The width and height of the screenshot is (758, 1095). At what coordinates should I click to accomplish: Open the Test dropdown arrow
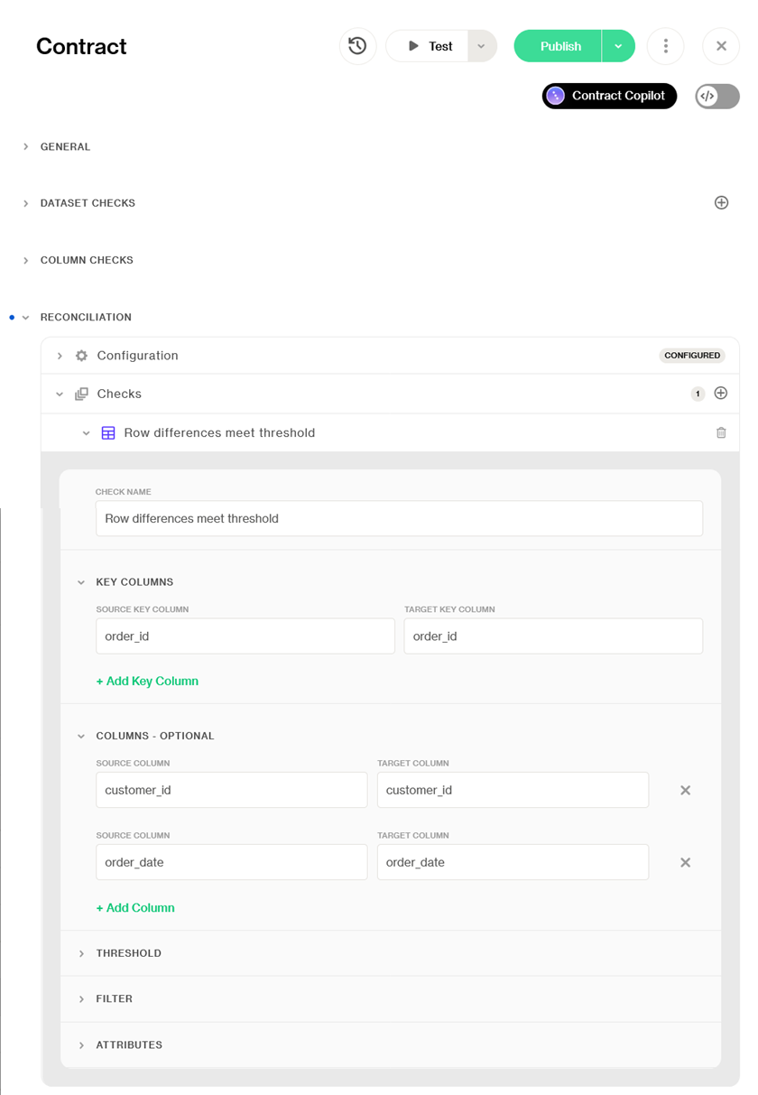pyautogui.click(x=481, y=46)
